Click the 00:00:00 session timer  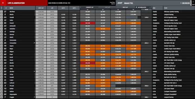tap(186, 3)
